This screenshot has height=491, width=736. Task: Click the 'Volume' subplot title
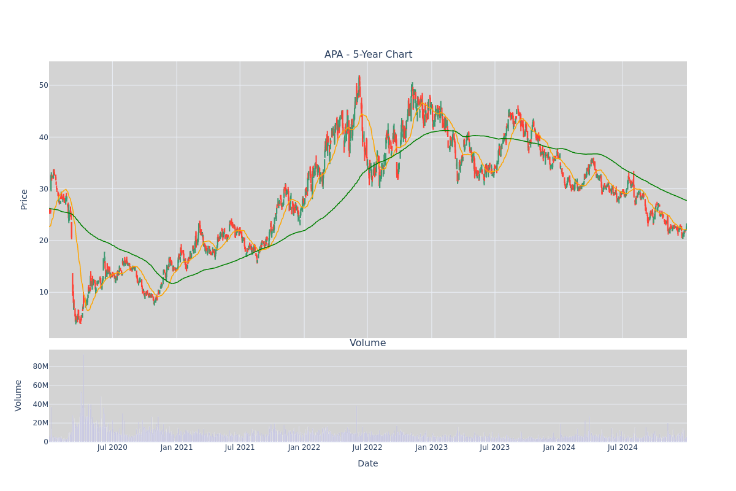pyautogui.click(x=368, y=343)
